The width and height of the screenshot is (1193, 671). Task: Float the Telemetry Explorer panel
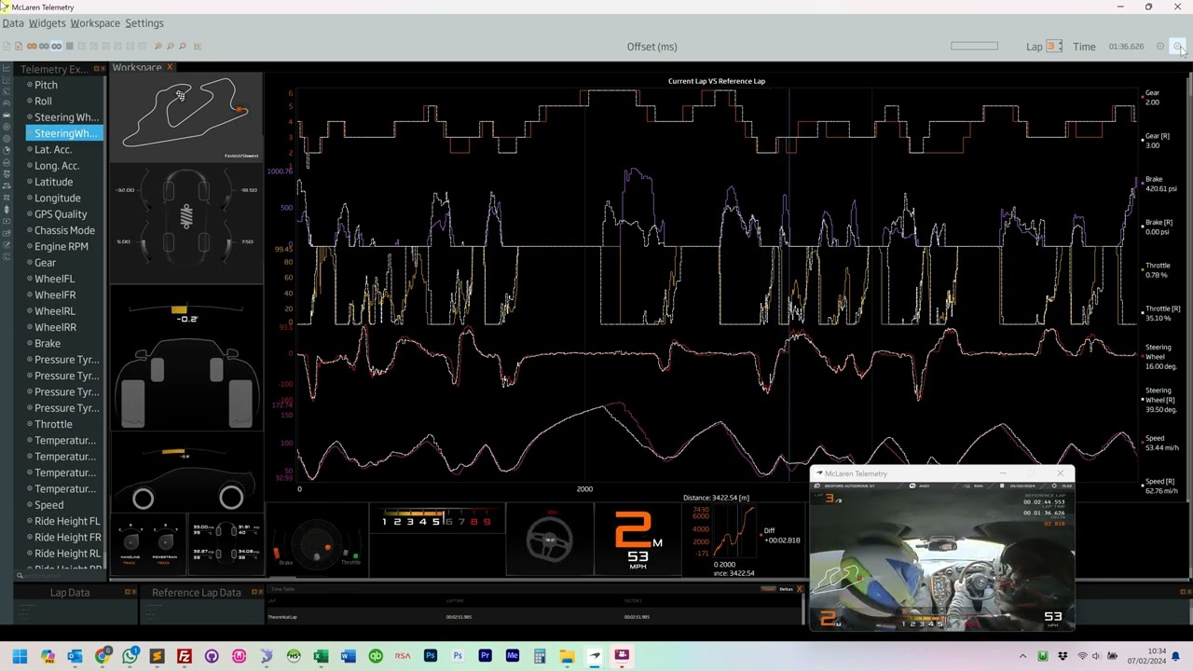tap(96, 69)
